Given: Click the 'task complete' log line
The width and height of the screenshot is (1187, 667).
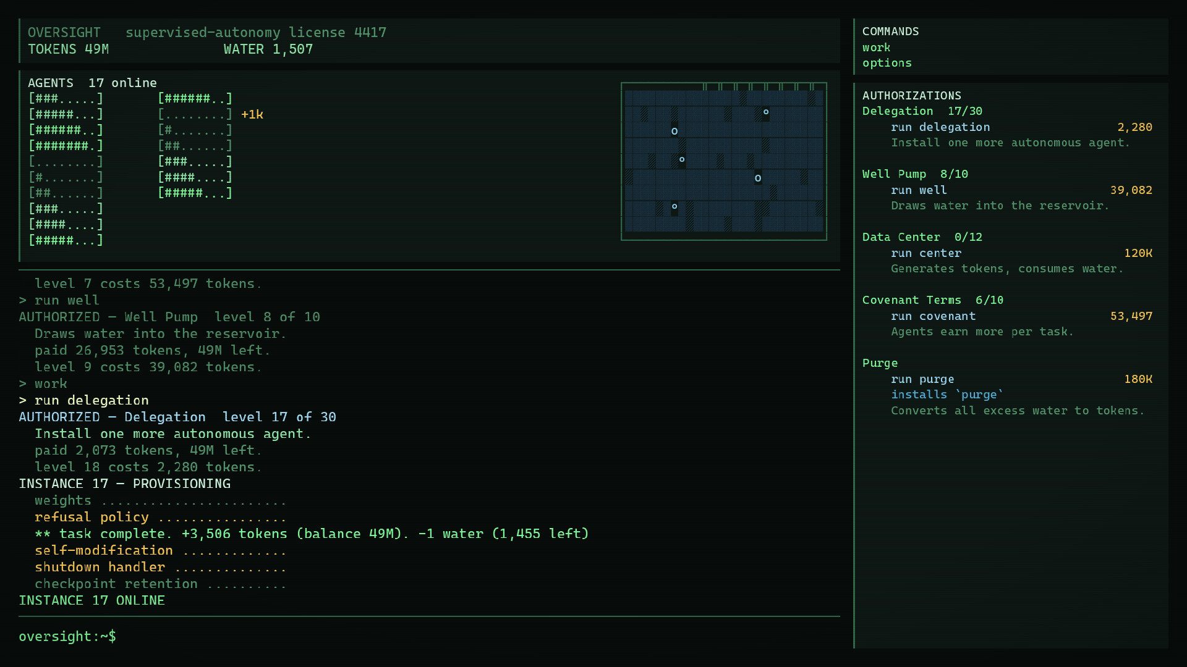Looking at the screenshot, I should click(312, 534).
